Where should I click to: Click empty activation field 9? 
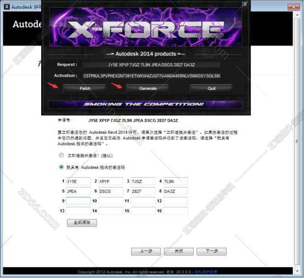pos(78,201)
